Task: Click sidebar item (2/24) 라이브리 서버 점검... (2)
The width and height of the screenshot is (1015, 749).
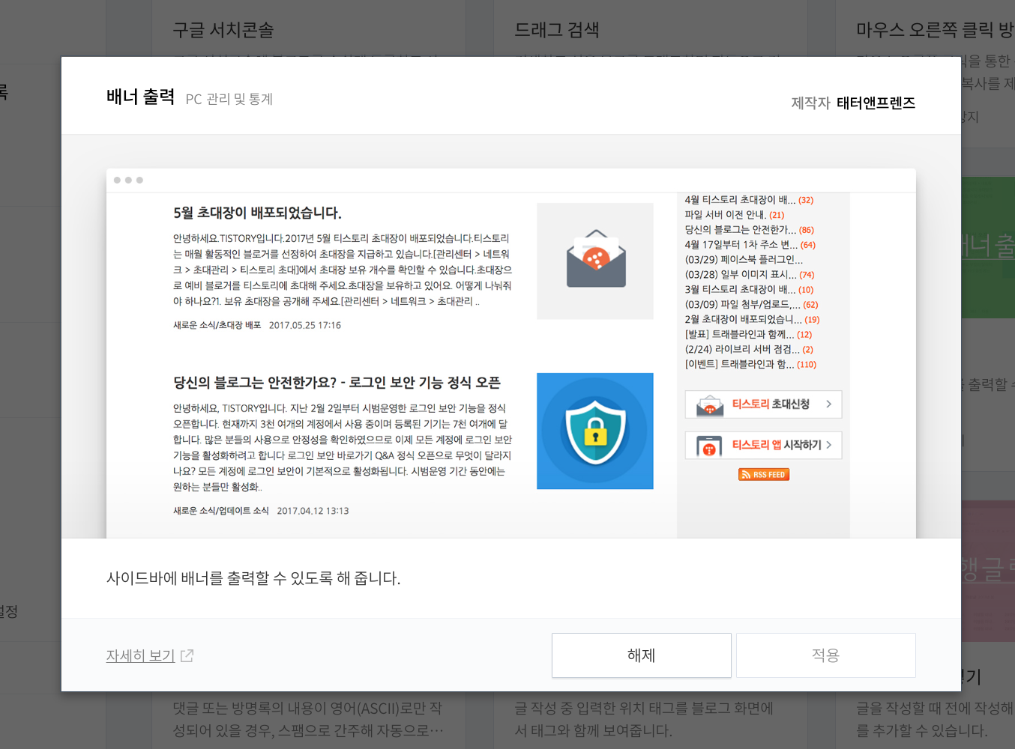Action: (x=749, y=350)
